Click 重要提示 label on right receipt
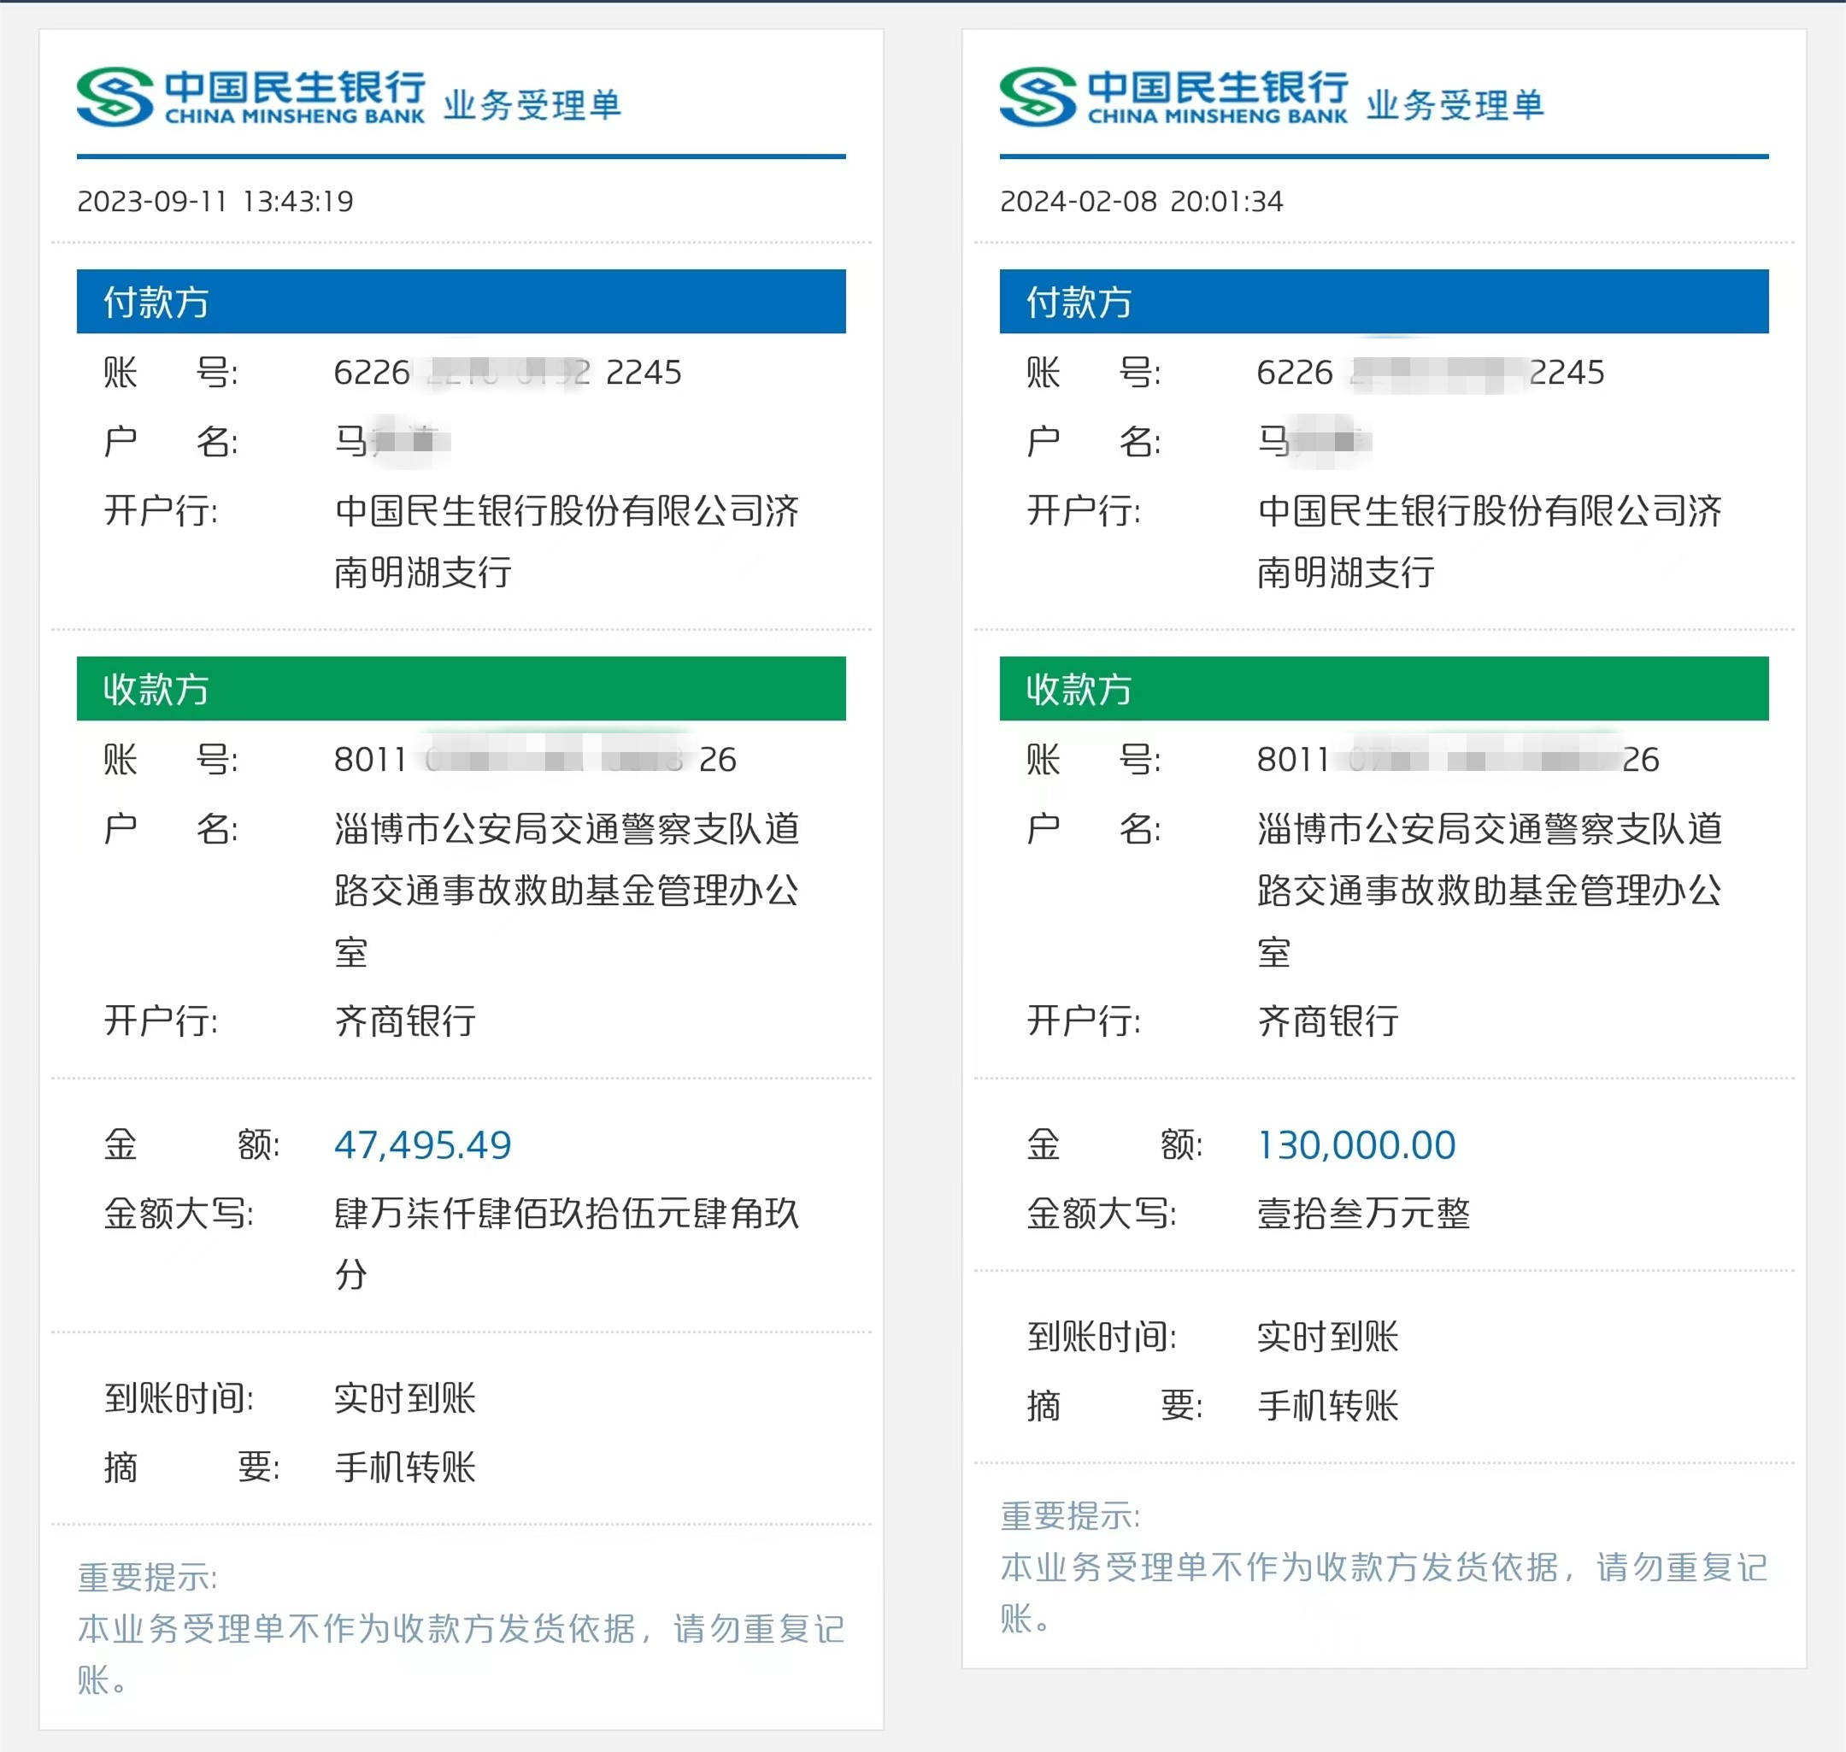Viewport: 1846px width, 1752px height. [x=1069, y=1516]
